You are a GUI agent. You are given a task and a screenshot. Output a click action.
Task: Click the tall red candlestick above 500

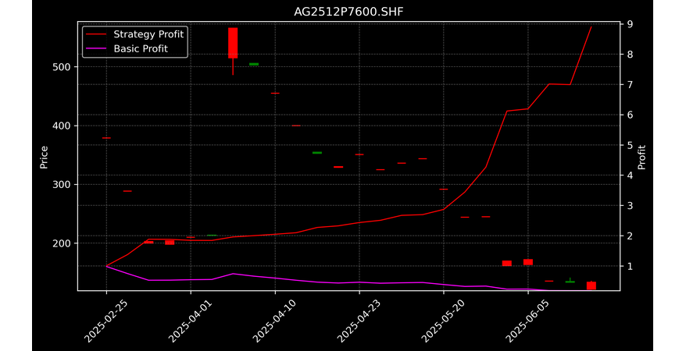coord(233,43)
